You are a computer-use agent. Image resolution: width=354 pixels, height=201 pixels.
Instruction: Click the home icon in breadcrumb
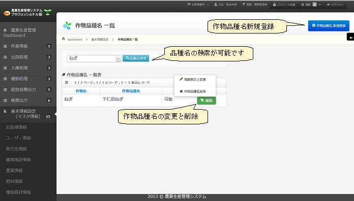pos(64,39)
